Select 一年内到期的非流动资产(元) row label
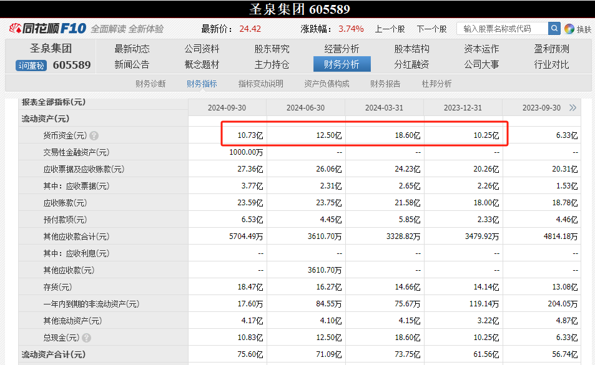The height and width of the screenshot is (365, 595). pos(91,304)
